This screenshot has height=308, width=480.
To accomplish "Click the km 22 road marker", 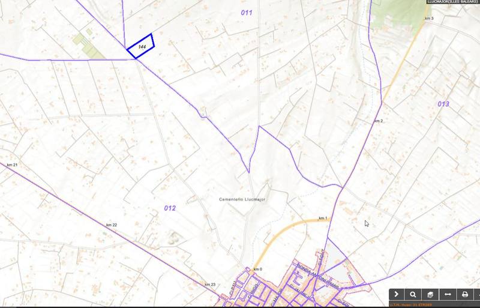I will pyautogui.click(x=111, y=225).
